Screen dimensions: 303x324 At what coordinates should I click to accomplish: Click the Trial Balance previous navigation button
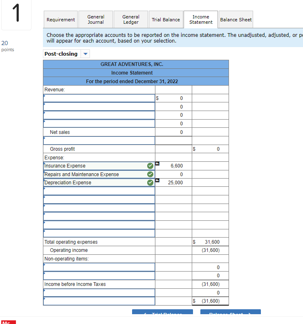[162, 312]
